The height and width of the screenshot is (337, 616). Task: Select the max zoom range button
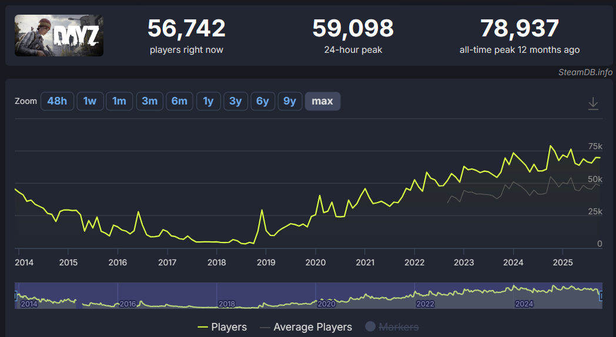[323, 101]
